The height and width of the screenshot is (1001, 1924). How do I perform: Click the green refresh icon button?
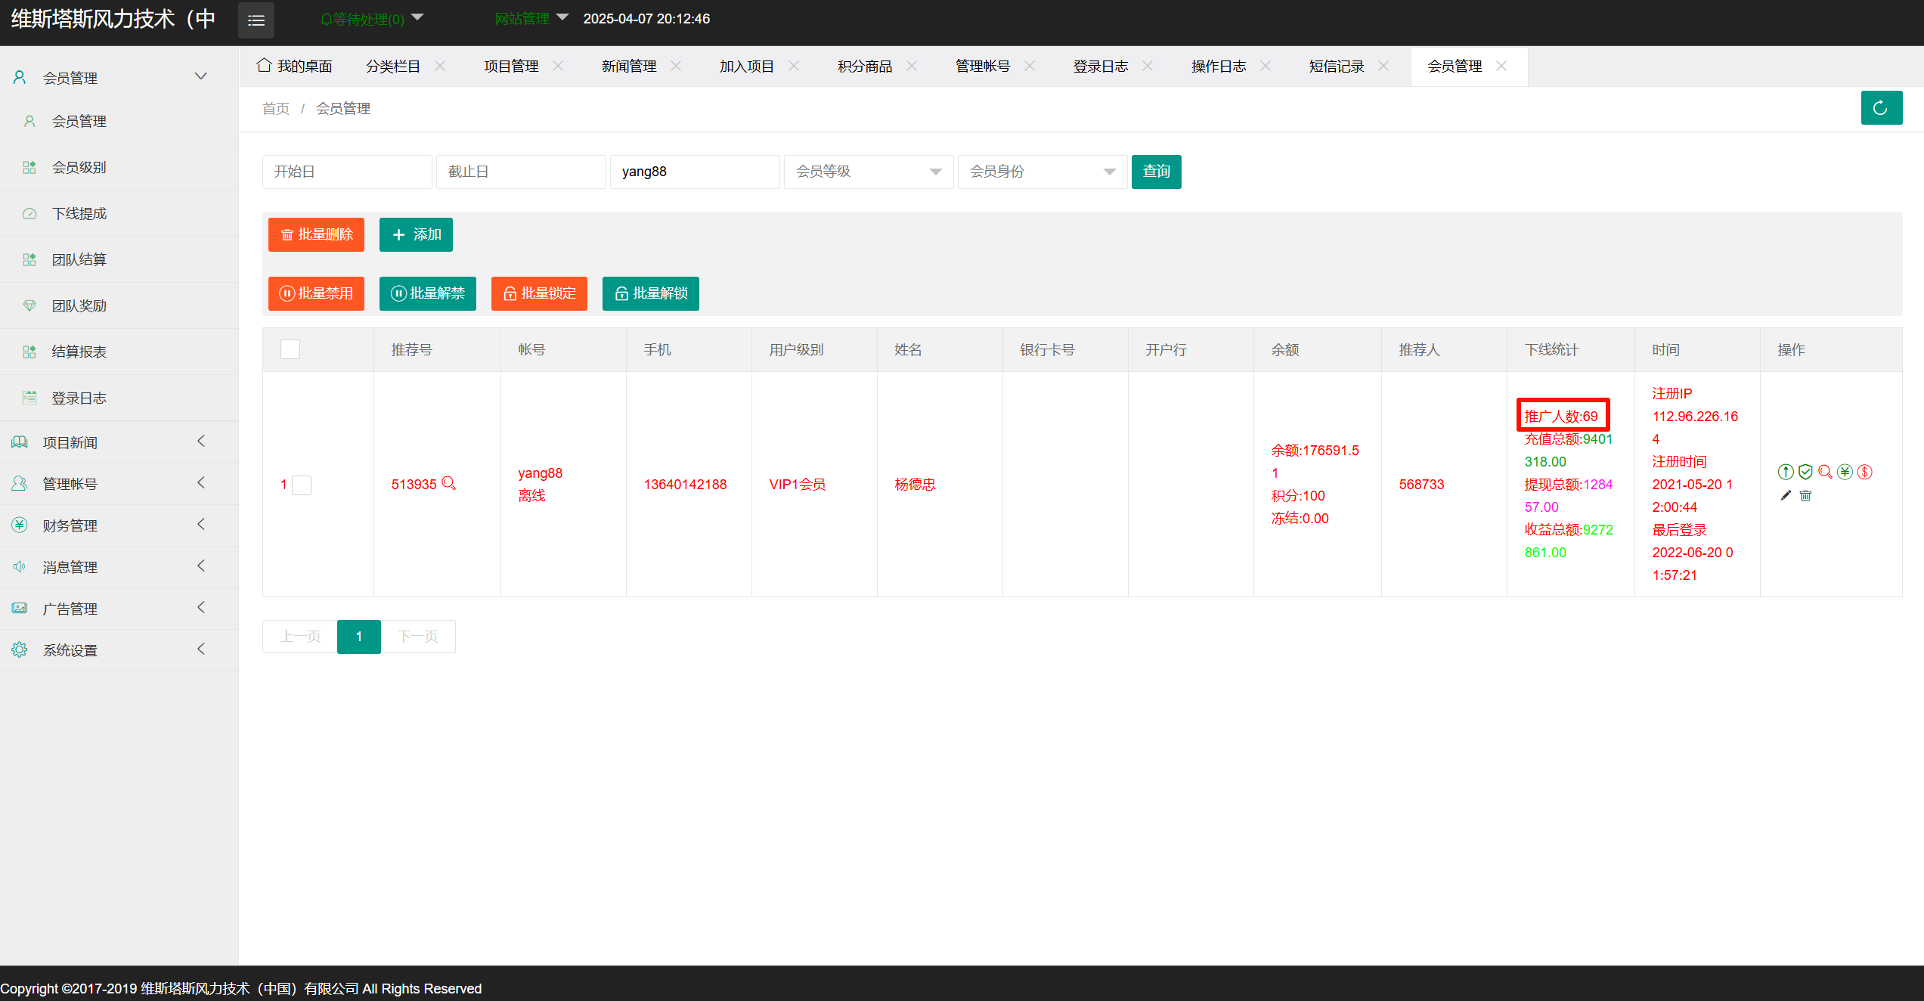(1882, 108)
